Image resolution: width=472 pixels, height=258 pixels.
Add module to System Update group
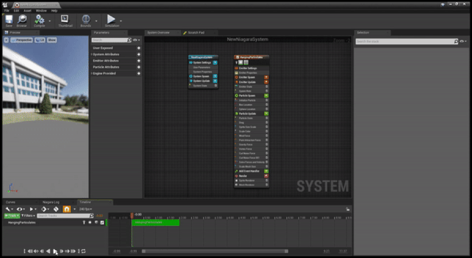click(x=215, y=81)
